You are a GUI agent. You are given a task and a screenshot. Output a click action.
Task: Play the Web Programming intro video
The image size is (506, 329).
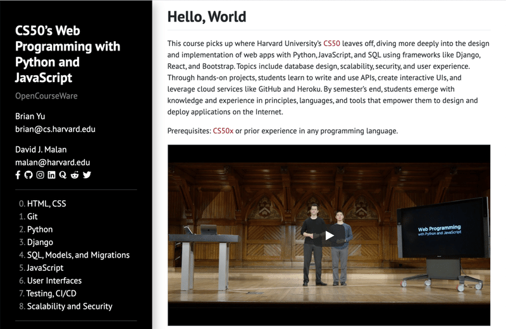[x=329, y=236]
